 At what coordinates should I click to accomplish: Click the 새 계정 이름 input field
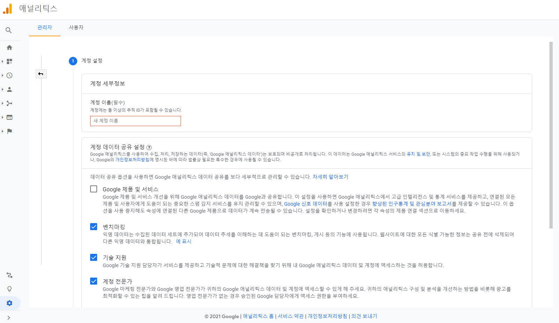click(136, 121)
